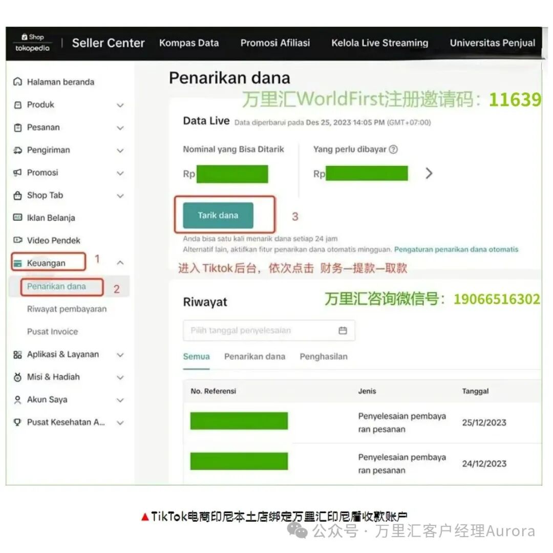The height and width of the screenshot is (553, 553).
Task: Click help icon beside Yang perlu dibayar
Action: [x=393, y=150]
